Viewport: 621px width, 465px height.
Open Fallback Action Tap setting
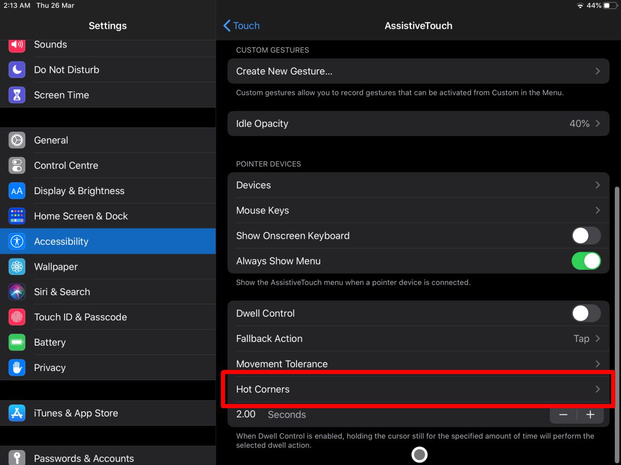(419, 338)
